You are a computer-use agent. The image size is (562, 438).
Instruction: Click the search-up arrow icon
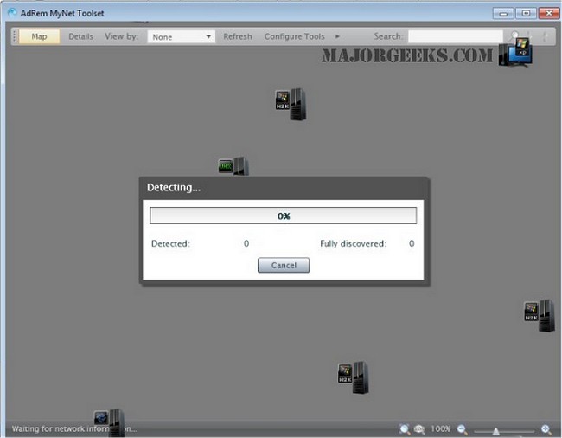[545, 36]
